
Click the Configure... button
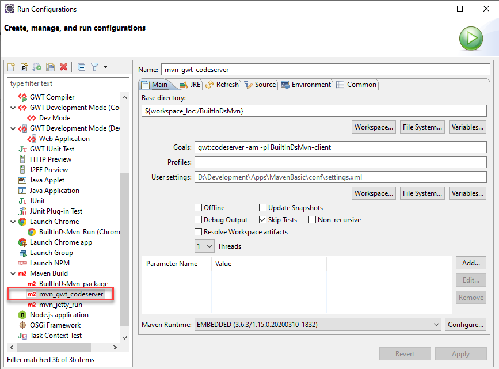(x=466, y=325)
